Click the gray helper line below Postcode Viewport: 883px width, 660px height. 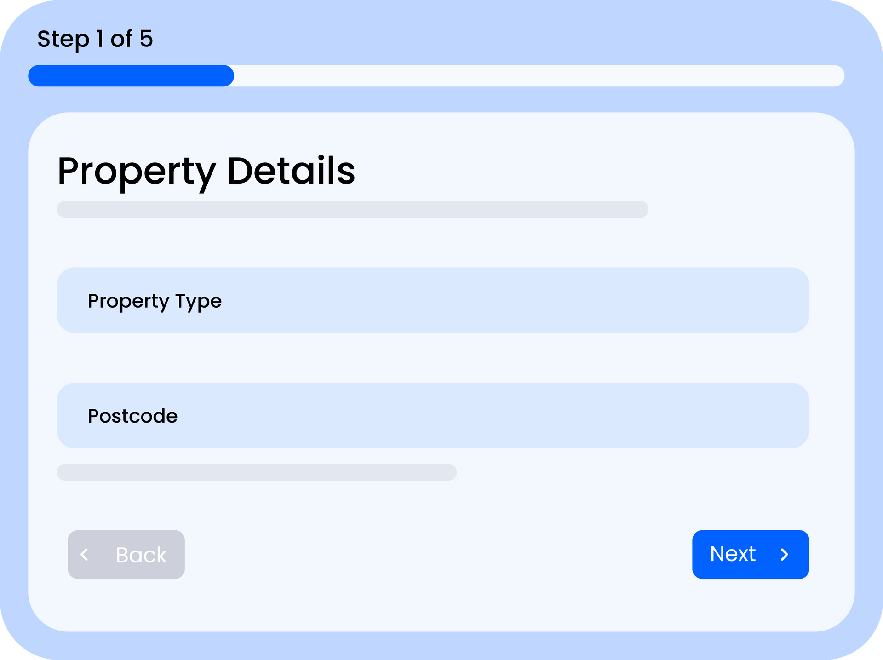[x=257, y=472]
